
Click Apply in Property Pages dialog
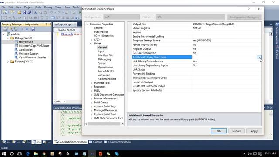pyautogui.click(x=254, y=131)
